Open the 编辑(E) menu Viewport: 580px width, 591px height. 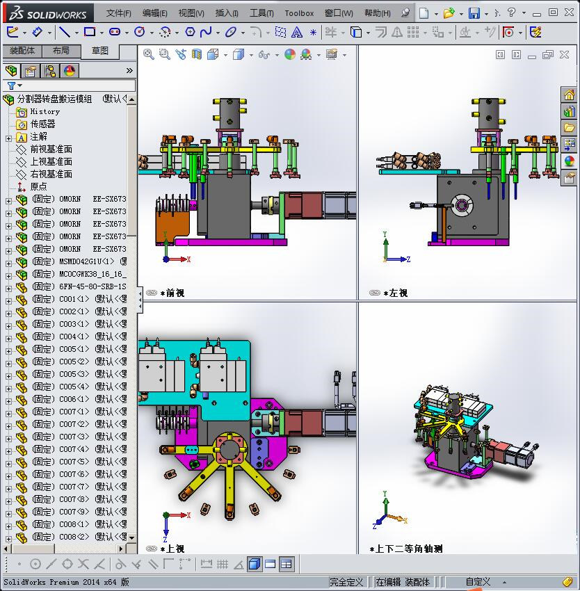click(x=154, y=13)
